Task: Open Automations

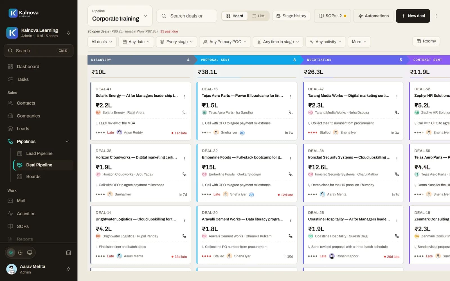Action: (373, 16)
